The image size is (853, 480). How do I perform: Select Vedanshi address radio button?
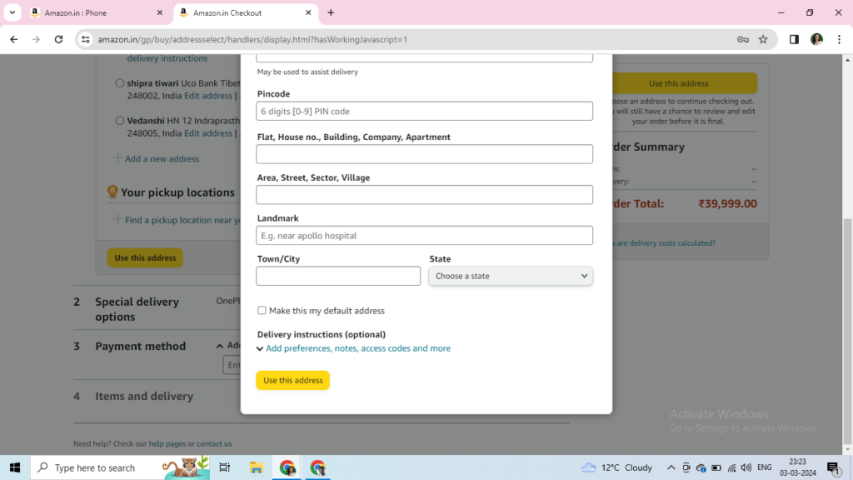(x=120, y=121)
